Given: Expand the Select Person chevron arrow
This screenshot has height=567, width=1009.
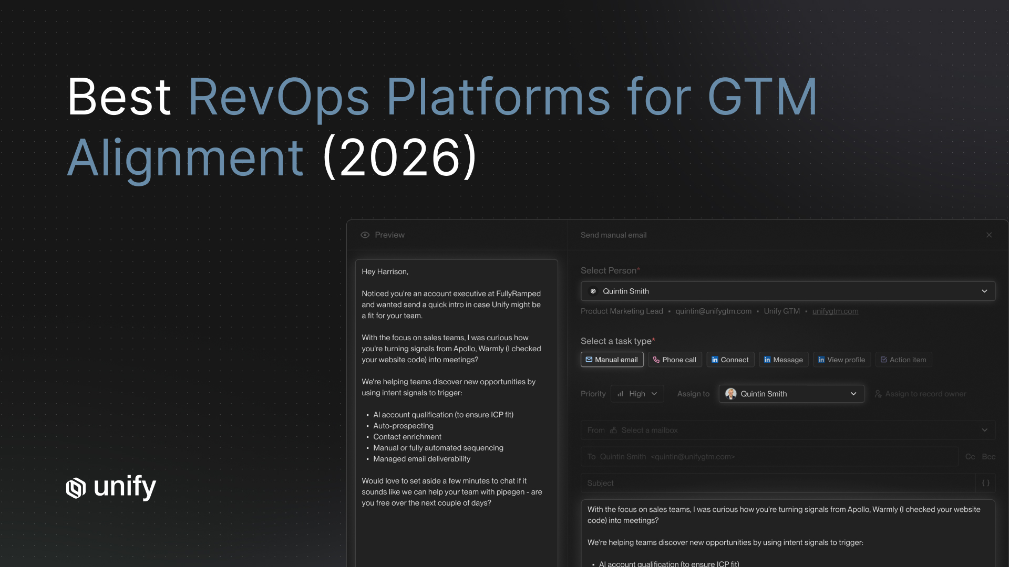Looking at the screenshot, I should (984, 291).
